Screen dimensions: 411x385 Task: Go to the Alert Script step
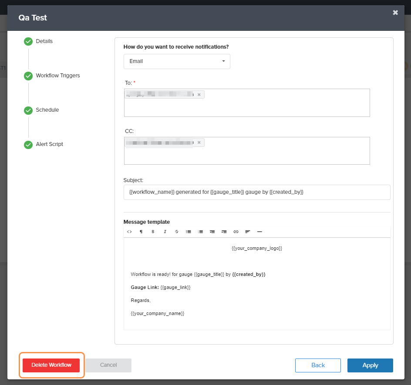pos(50,144)
